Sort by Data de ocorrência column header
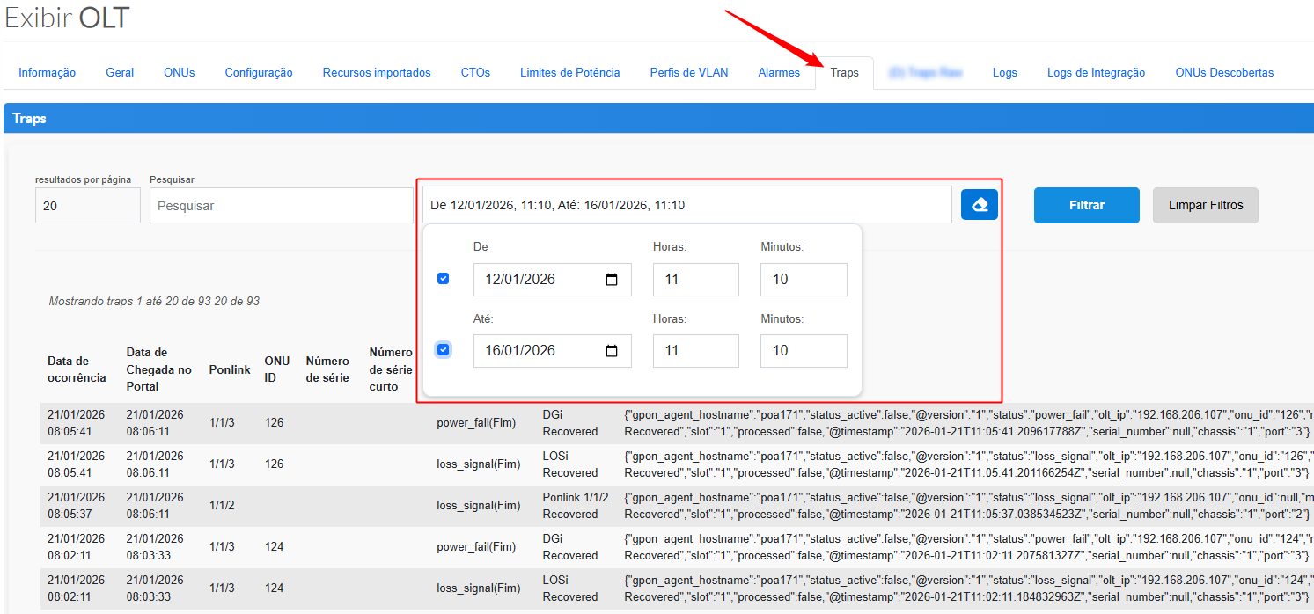Image resolution: width=1314 pixels, height=614 pixels. 77,369
